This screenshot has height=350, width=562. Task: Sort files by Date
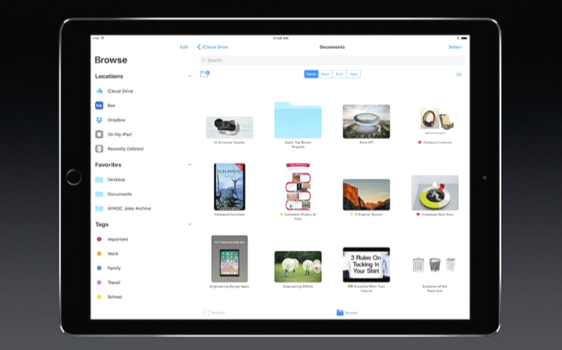325,74
